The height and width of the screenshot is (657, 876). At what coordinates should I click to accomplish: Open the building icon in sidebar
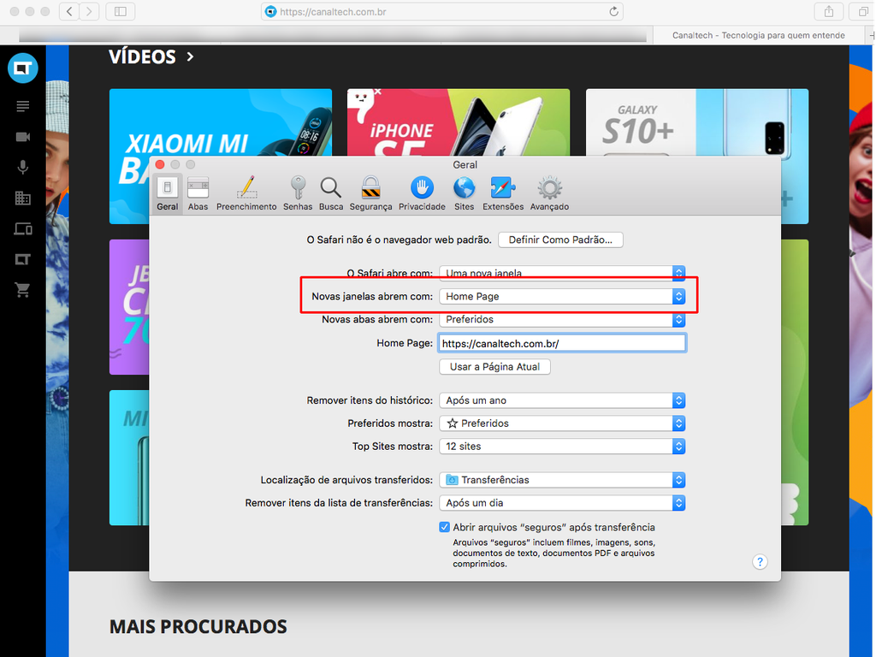coord(23,198)
